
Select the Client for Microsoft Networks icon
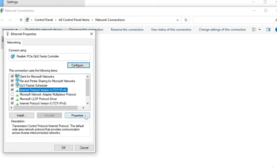17,76
